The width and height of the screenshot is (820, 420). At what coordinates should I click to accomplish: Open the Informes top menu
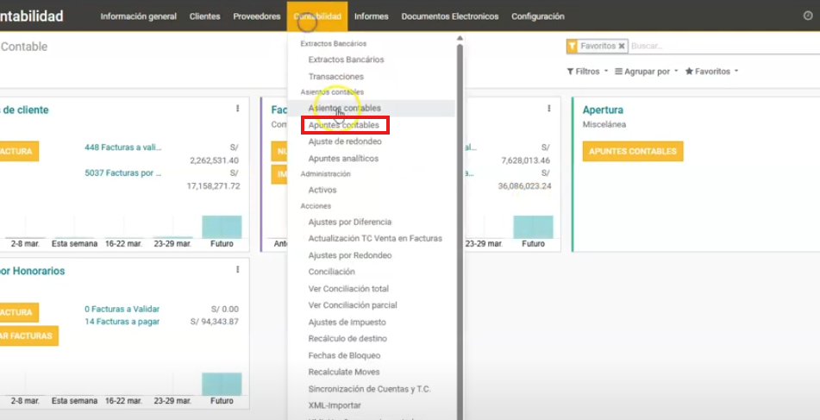[x=371, y=16]
